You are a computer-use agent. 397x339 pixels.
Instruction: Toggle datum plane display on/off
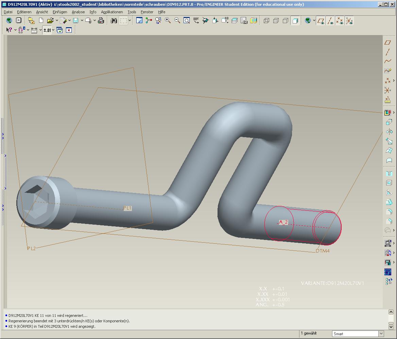pyautogui.click(x=321, y=20)
